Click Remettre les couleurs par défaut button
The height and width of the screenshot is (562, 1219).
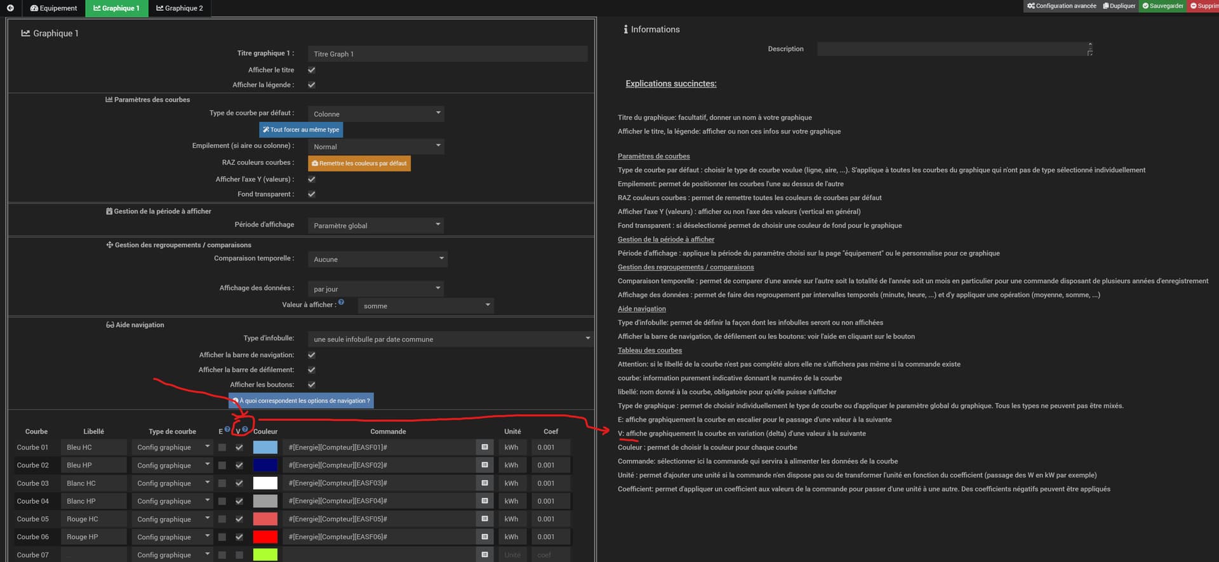point(359,163)
